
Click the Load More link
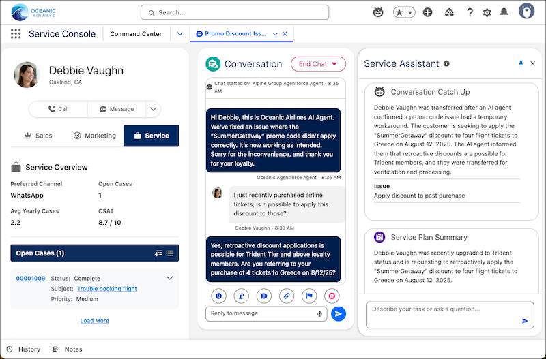94,321
